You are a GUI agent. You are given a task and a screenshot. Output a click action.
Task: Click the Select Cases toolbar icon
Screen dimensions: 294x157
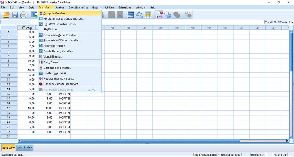[148, 15]
